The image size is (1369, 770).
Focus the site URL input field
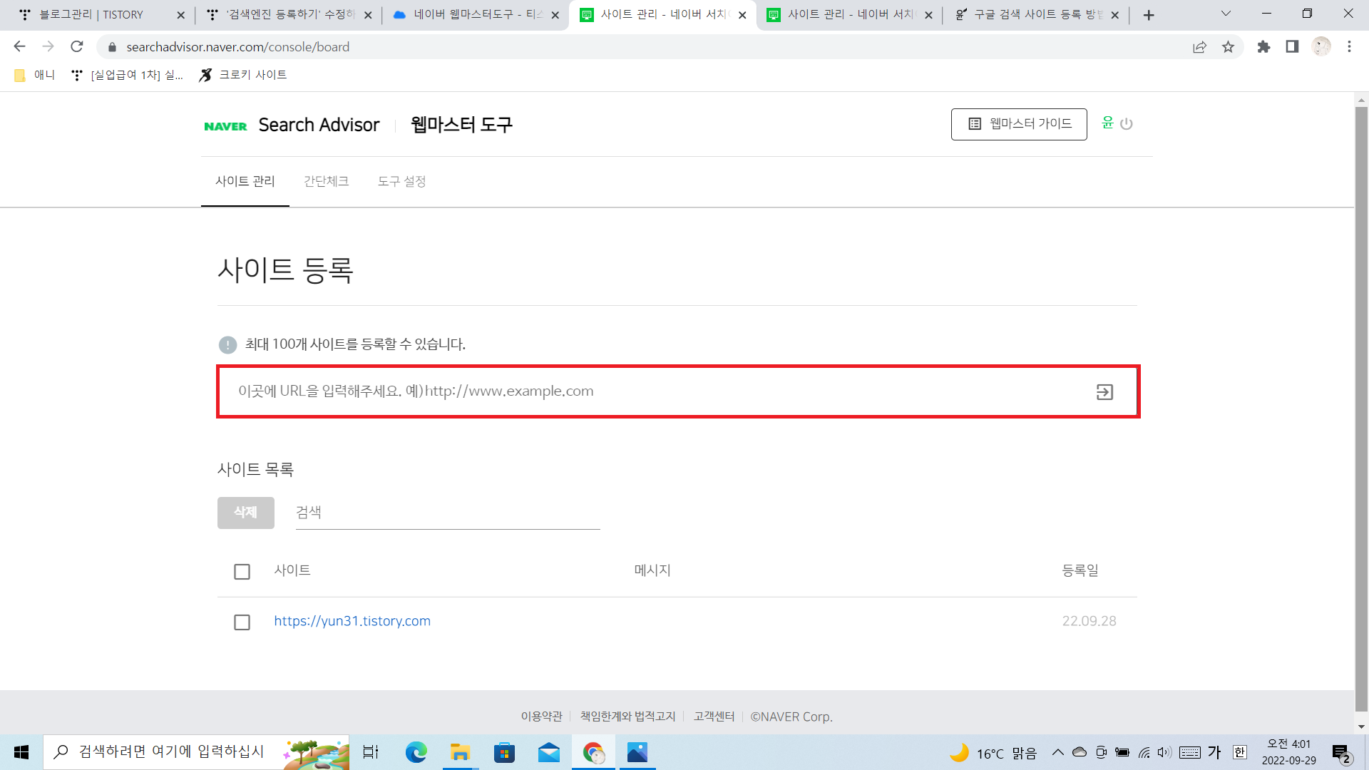(x=656, y=391)
